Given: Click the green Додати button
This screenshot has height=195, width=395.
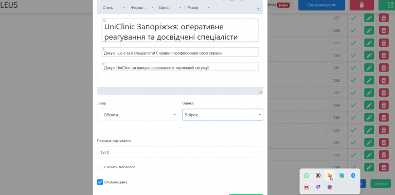Looking at the screenshot, I should [381, 183].
